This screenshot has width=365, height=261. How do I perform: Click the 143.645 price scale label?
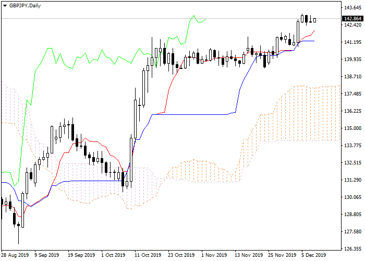point(352,8)
